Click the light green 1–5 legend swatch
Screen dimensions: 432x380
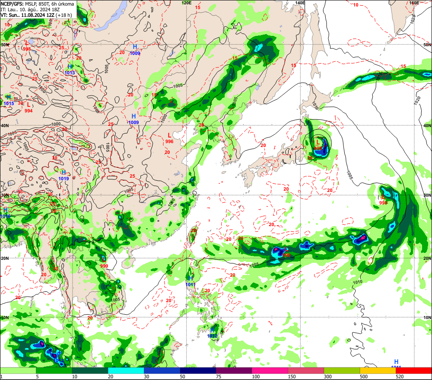point(18,370)
